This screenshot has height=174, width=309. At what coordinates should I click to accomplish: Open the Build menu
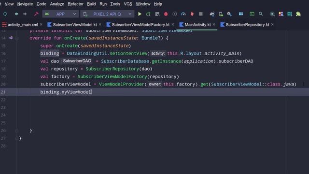(x=91, y=4)
